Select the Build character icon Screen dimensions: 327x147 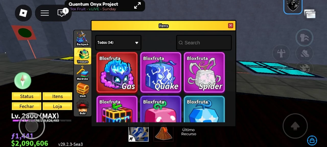tap(83, 107)
